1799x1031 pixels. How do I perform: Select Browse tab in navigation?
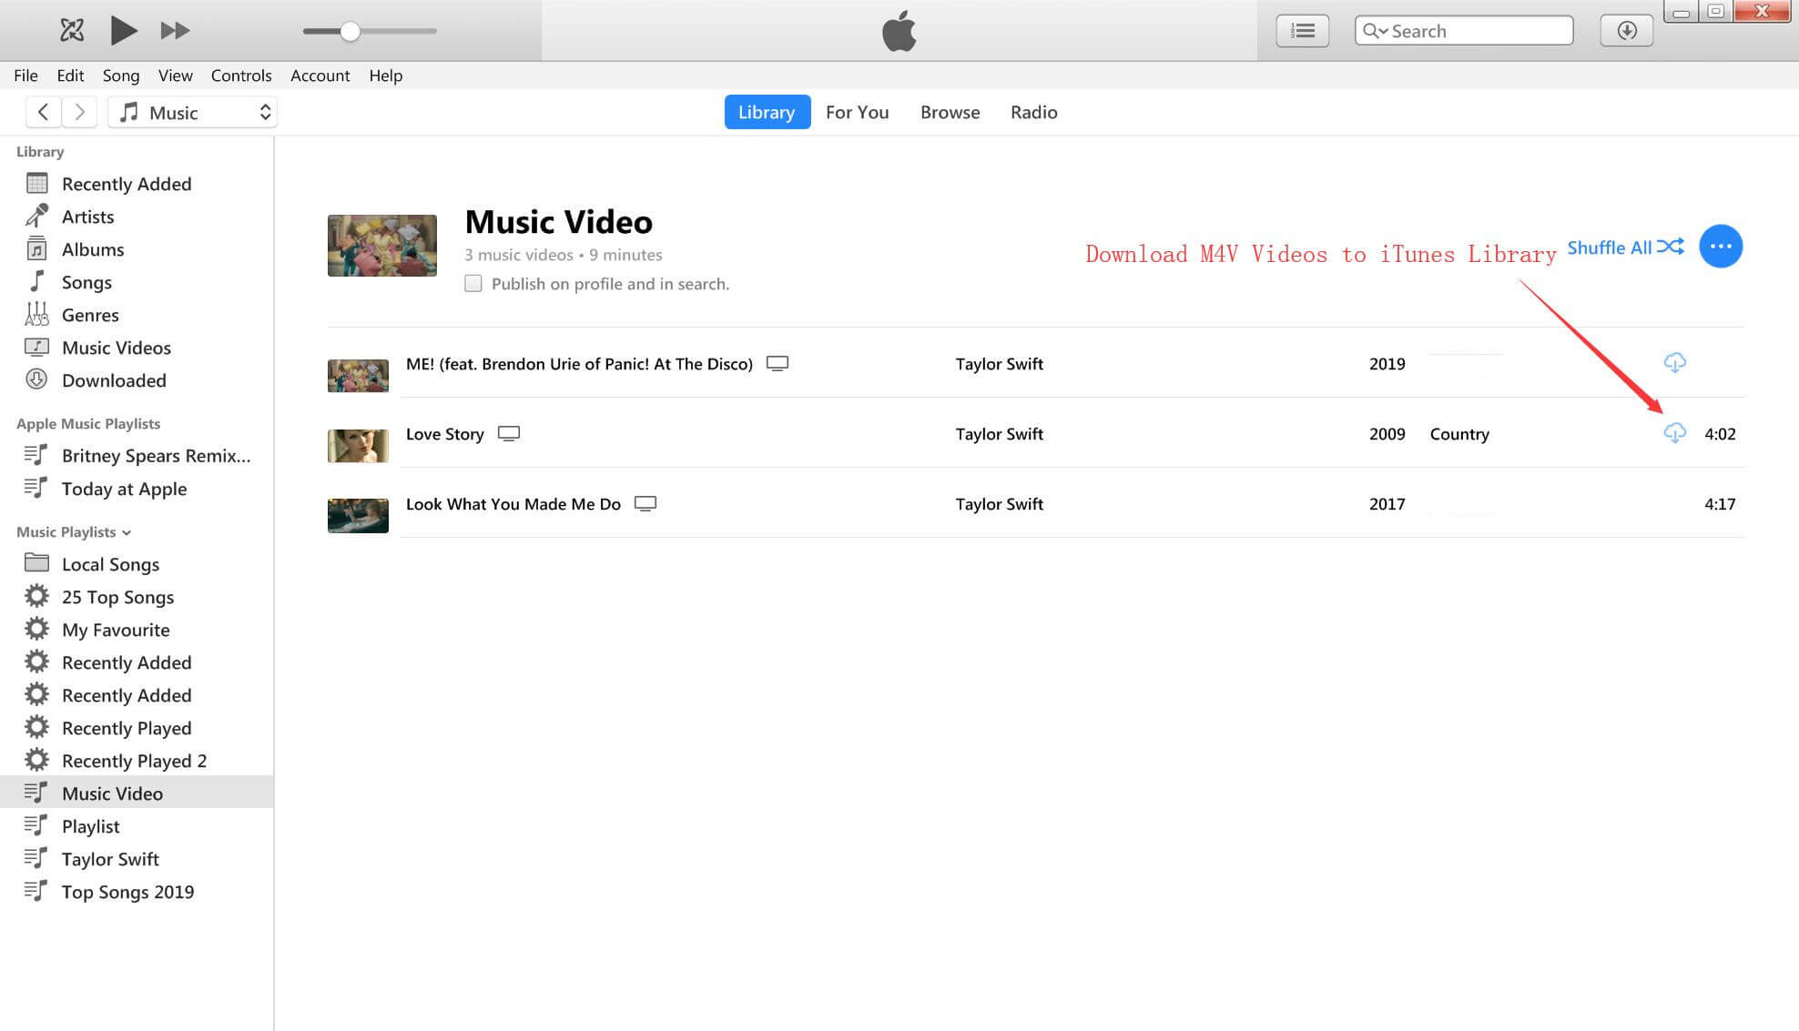click(x=951, y=111)
